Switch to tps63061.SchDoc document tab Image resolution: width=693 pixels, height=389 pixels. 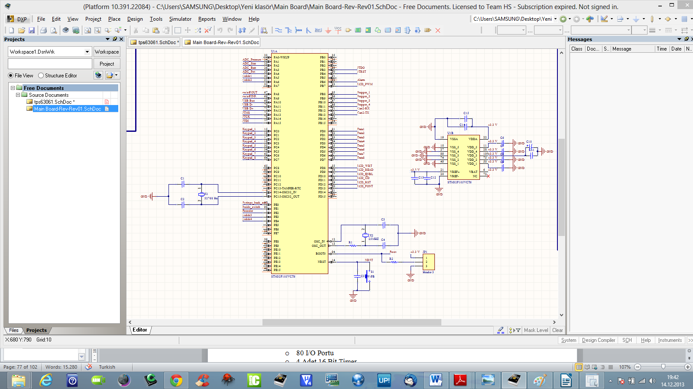pyautogui.click(x=155, y=42)
